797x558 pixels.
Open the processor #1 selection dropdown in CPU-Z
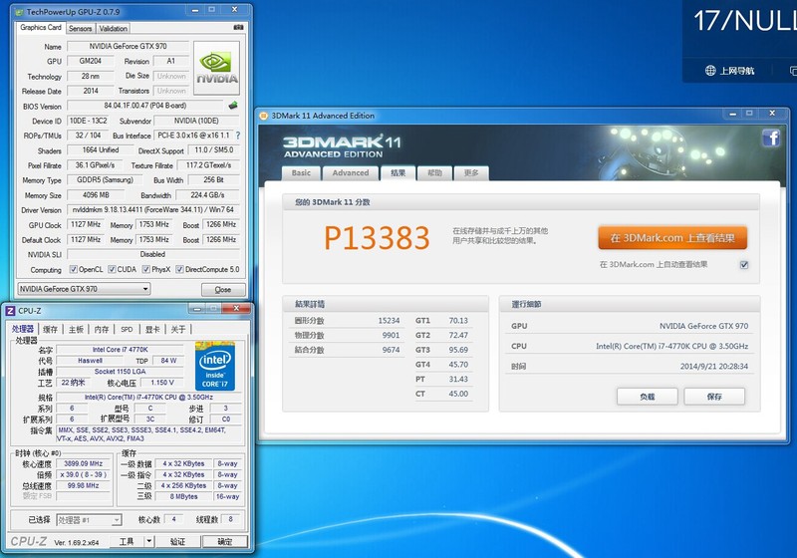click(89, 520)
